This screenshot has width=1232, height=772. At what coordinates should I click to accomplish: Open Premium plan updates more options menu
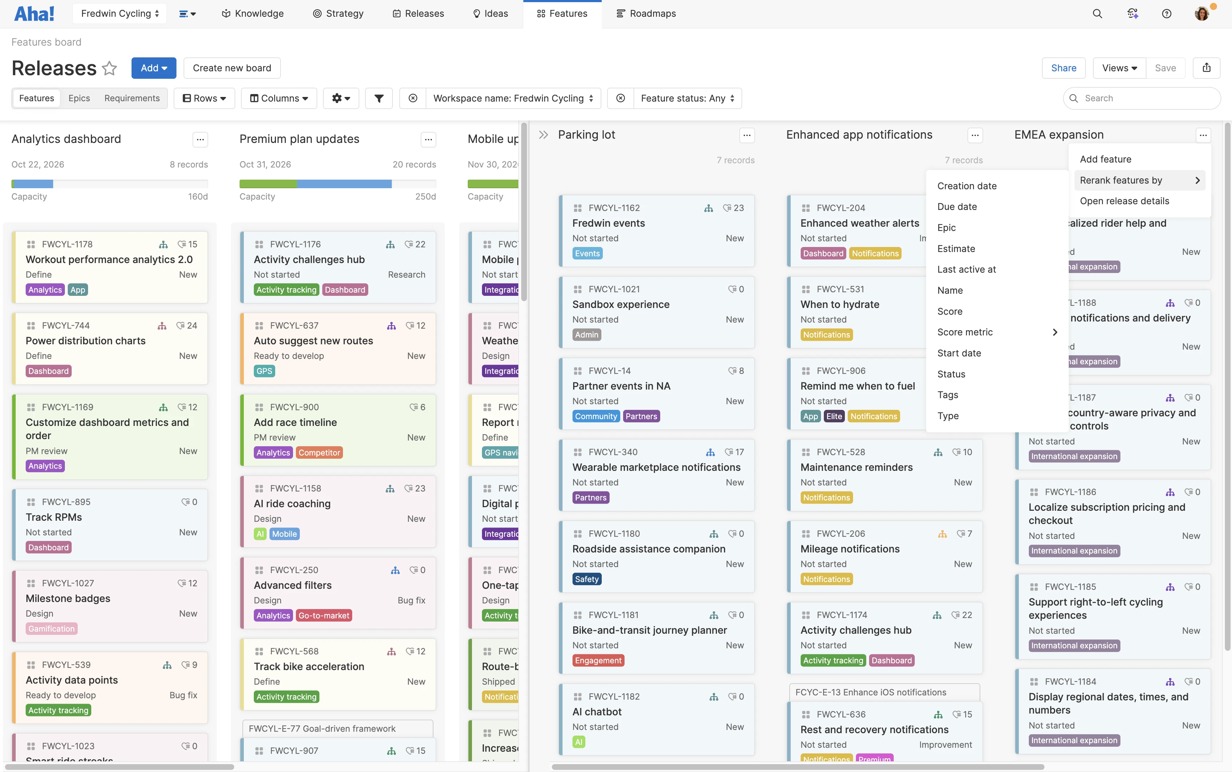coord(428,139)
